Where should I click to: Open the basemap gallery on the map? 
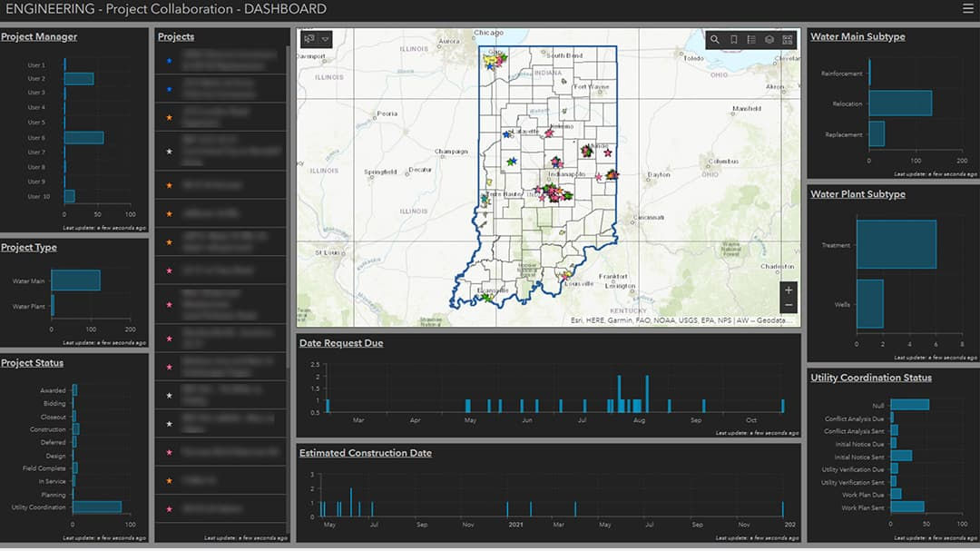click(788, 40)
